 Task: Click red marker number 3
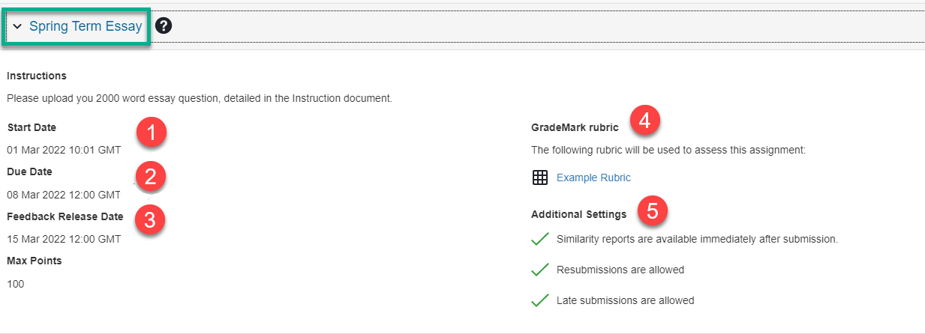151,220
